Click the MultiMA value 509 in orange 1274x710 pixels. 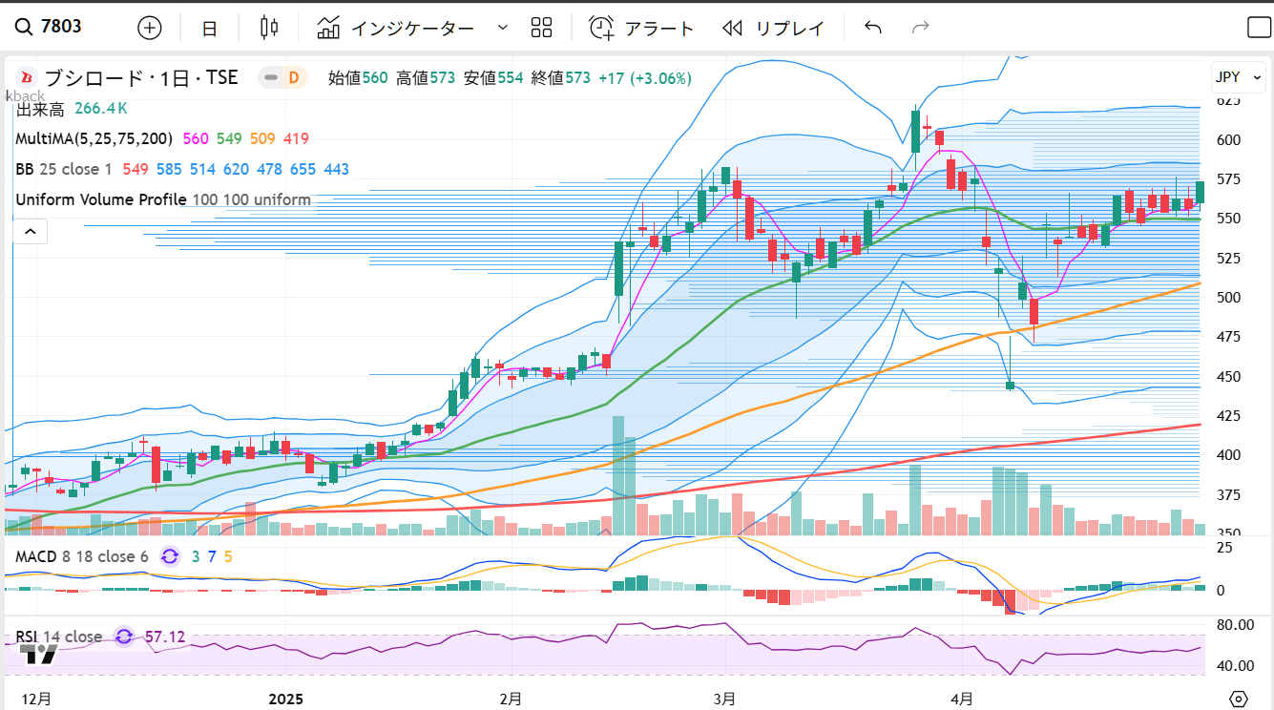(x=262, y=138)
